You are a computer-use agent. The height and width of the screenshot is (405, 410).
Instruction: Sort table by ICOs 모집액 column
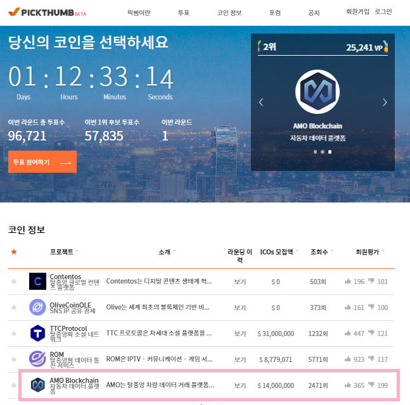pyautogui.click(x=277, y=252)
